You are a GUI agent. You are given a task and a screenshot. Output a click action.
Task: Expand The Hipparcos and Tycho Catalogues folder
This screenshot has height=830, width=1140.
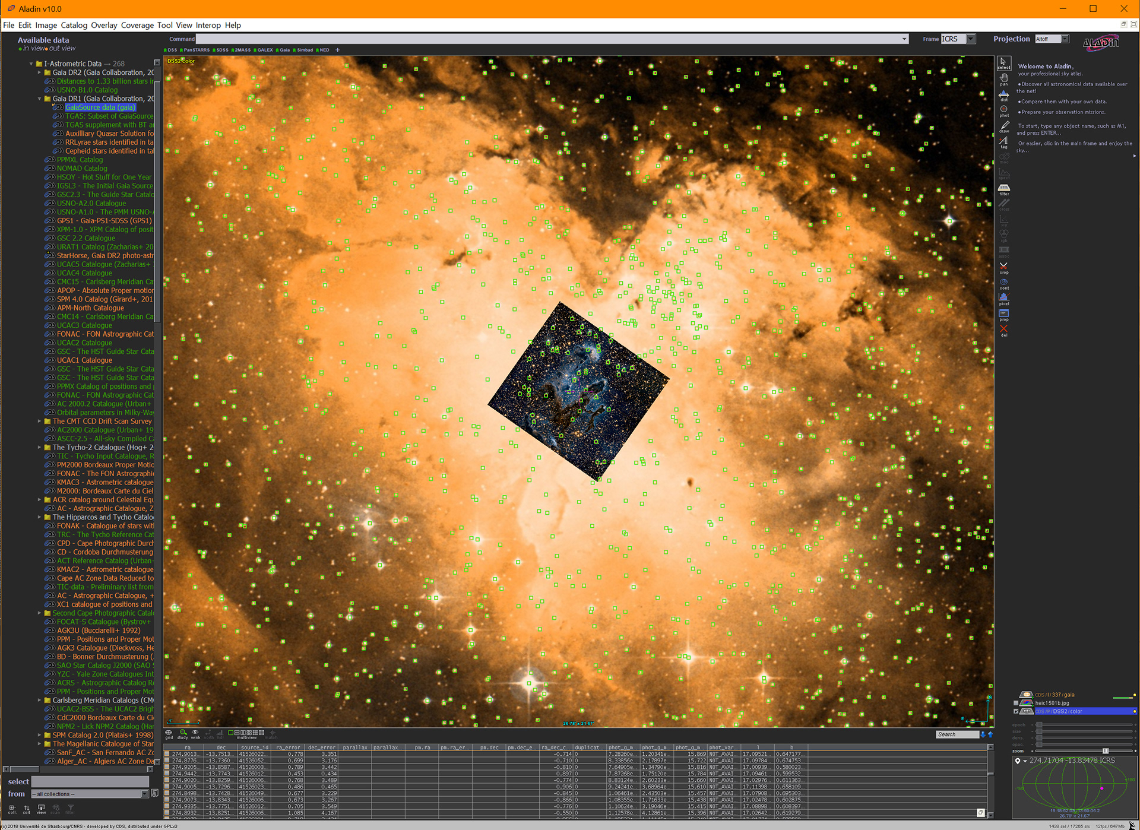(x=40, y=517)
